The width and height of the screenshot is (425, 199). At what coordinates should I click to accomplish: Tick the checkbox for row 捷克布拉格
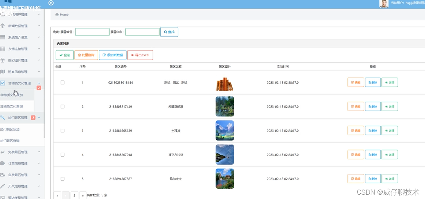pos(62,155)
